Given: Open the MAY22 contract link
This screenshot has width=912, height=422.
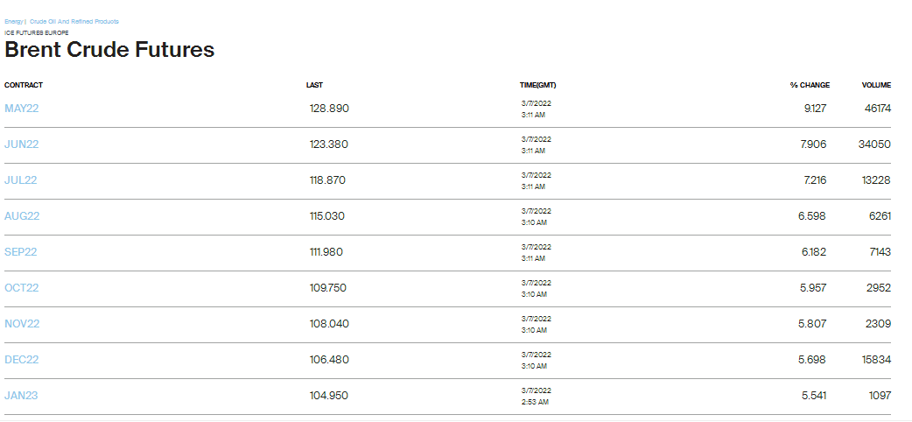Looking at the screenshot, I should [x=22, y=109].
